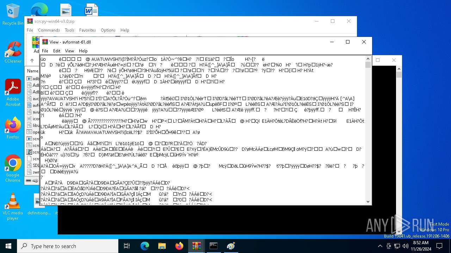The width and height of the screenshot is (451, 253).
Task: Click the taskbar search box
Action: tap(68, 246)
